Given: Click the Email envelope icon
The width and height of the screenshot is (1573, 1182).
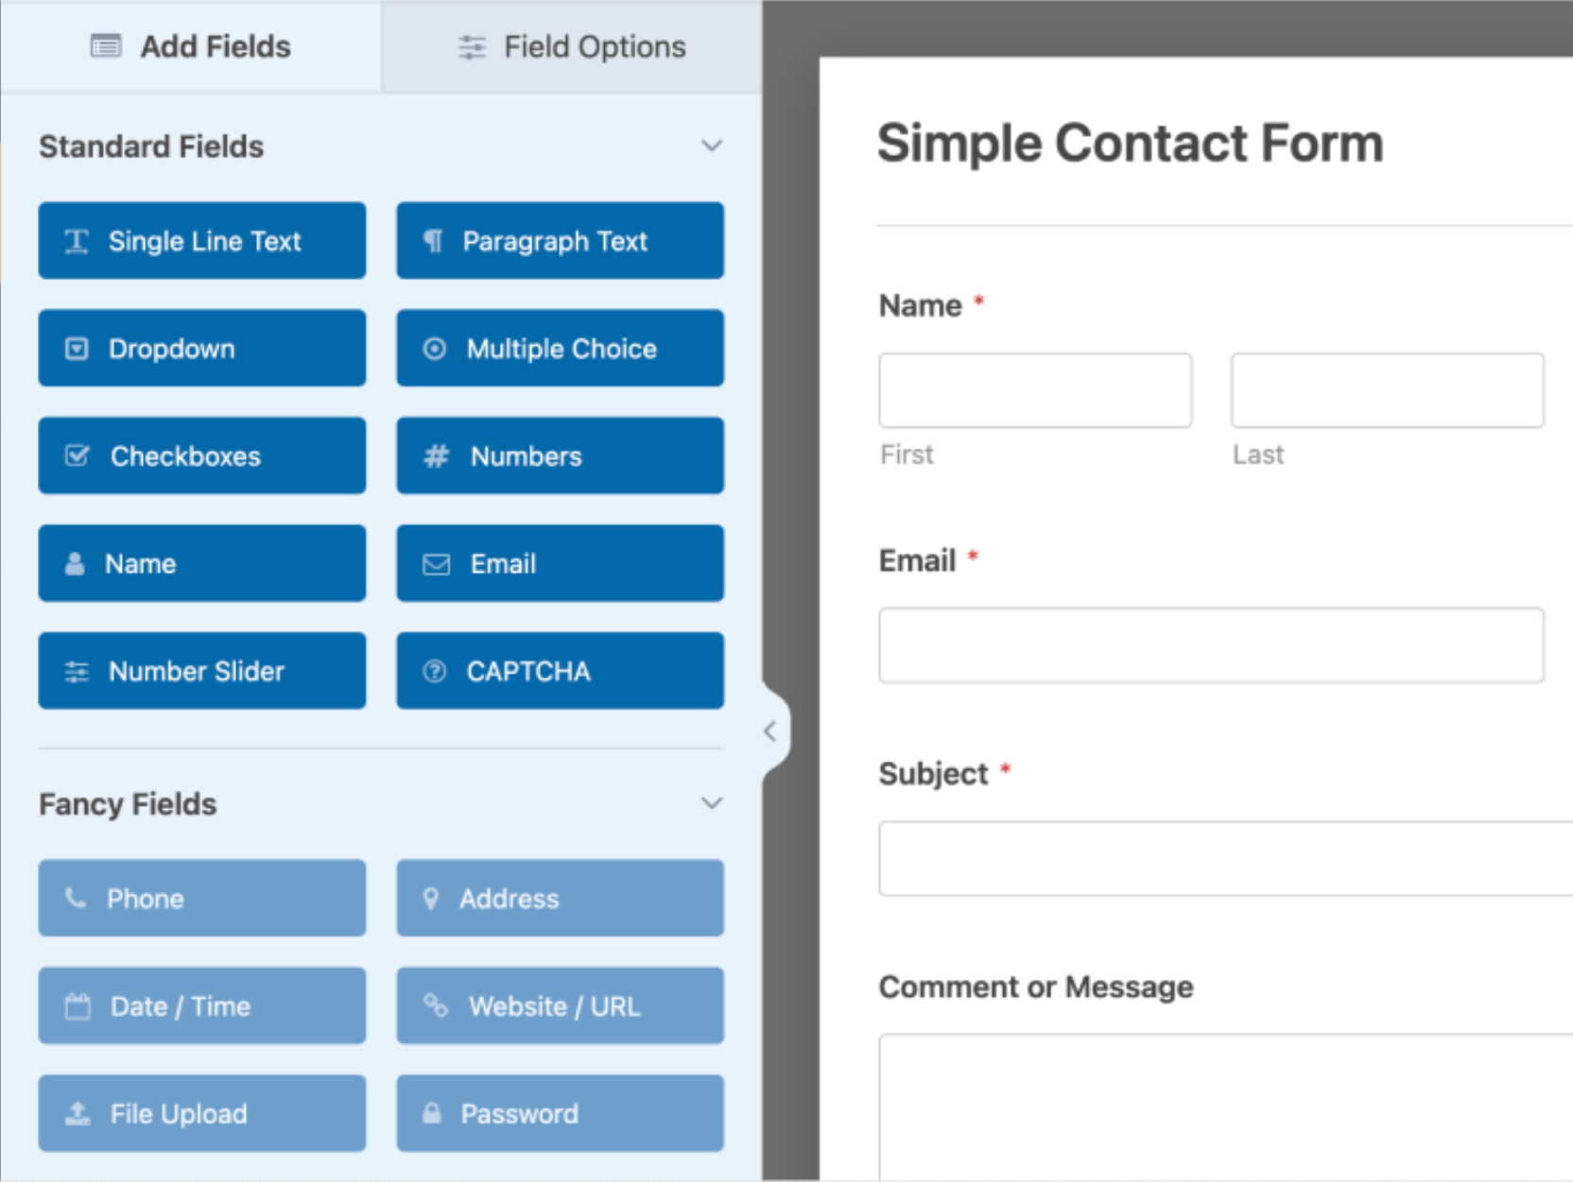Looking at the screenshot, I should [436, 565].
